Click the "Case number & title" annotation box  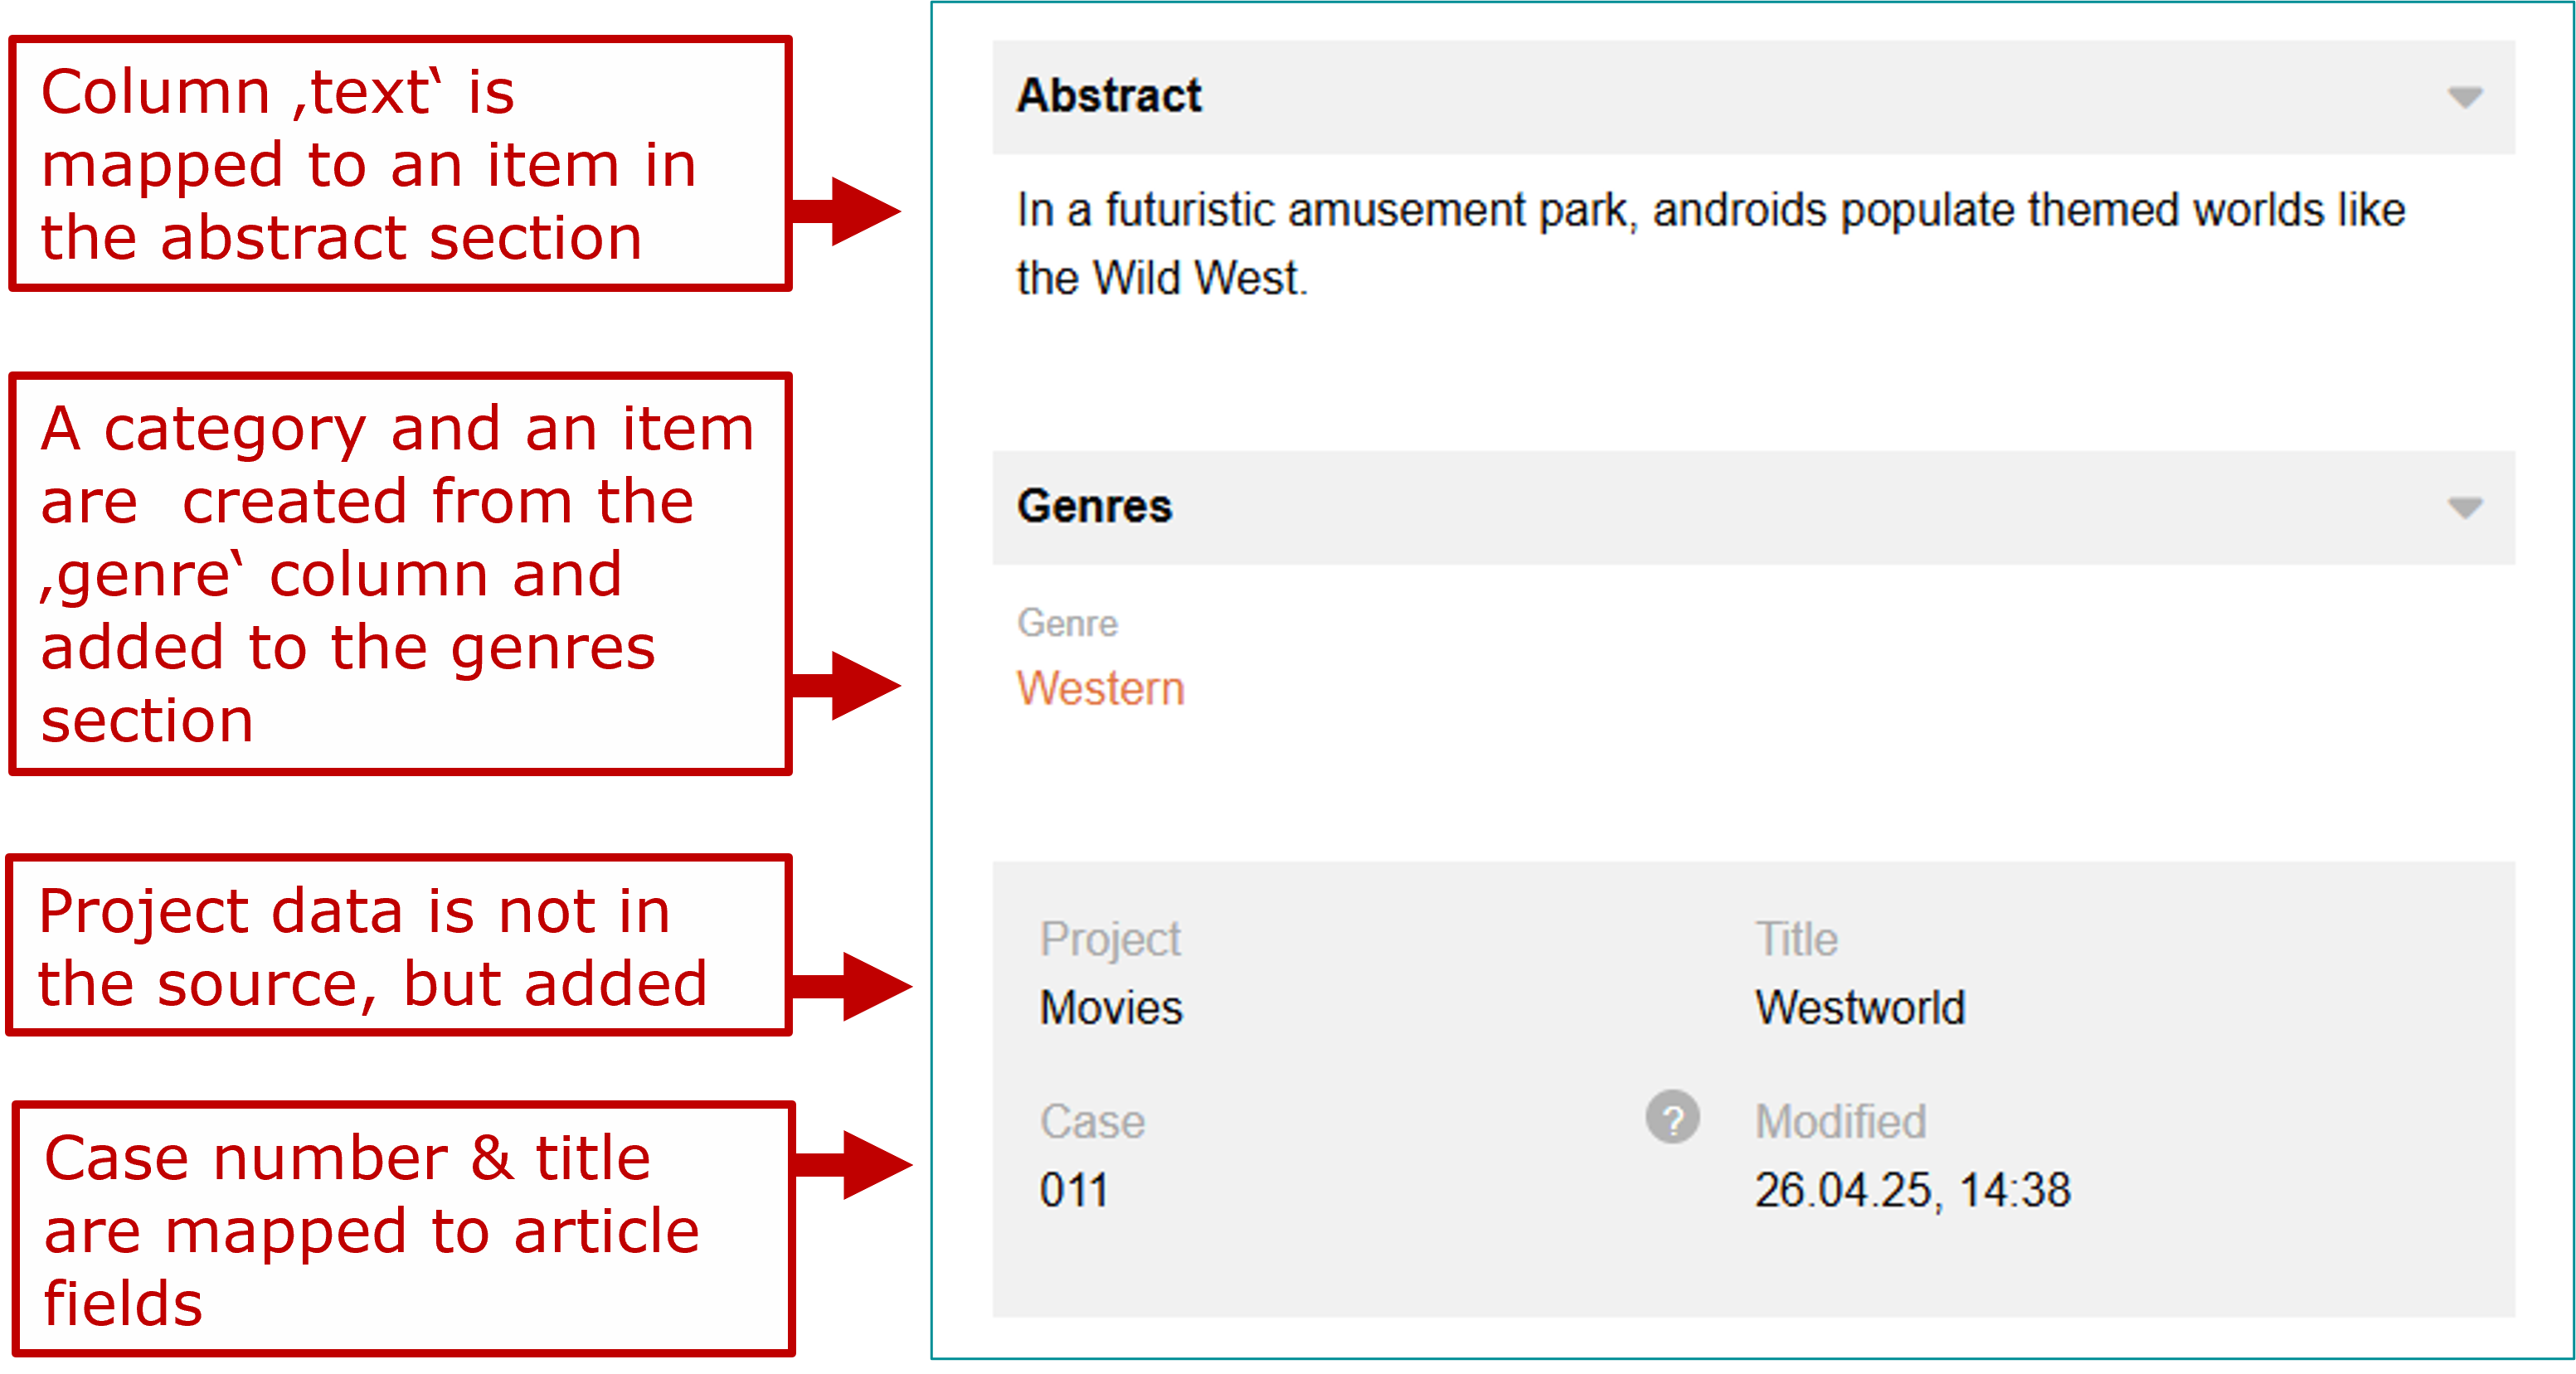pyautogui.click(x=402, y=1229)
